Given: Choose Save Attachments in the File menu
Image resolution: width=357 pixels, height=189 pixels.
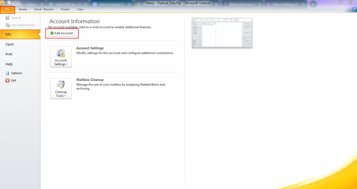Looking at the screenshot, I should point(20,25).
